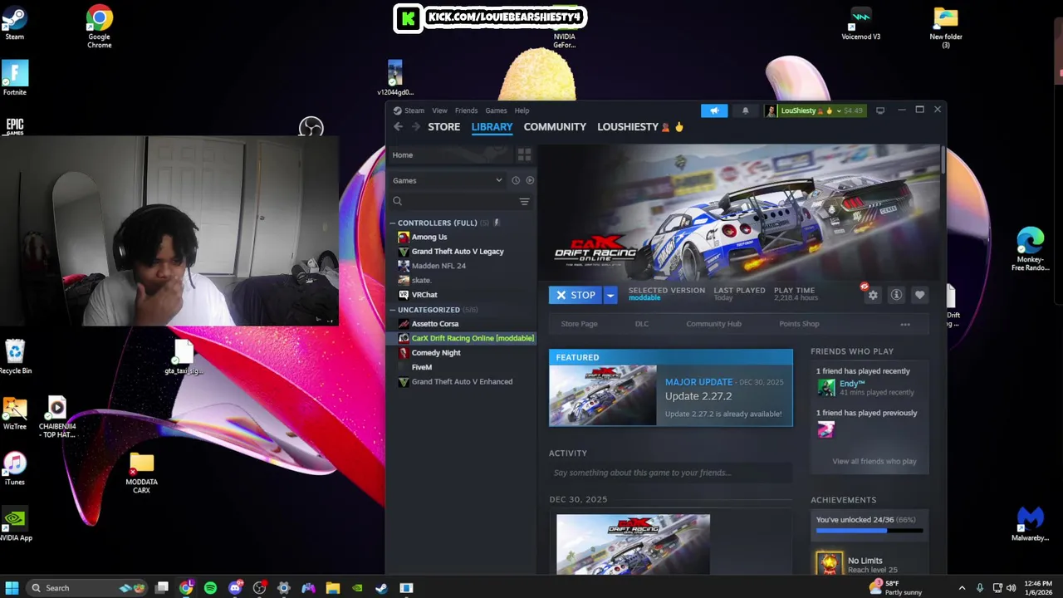The width and height of the screenshot is (1063, 598).
Task: Open the Points Shop tab
Action: click(799, 324)
